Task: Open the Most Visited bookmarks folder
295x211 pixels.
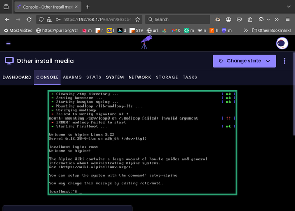Action: point(18,30)
